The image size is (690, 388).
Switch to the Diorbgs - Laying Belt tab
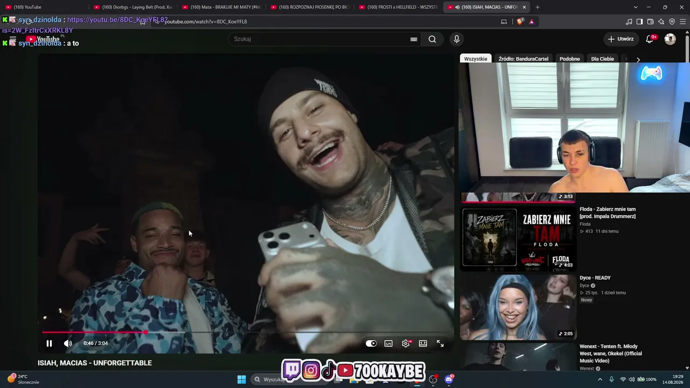tap(133, 7)
